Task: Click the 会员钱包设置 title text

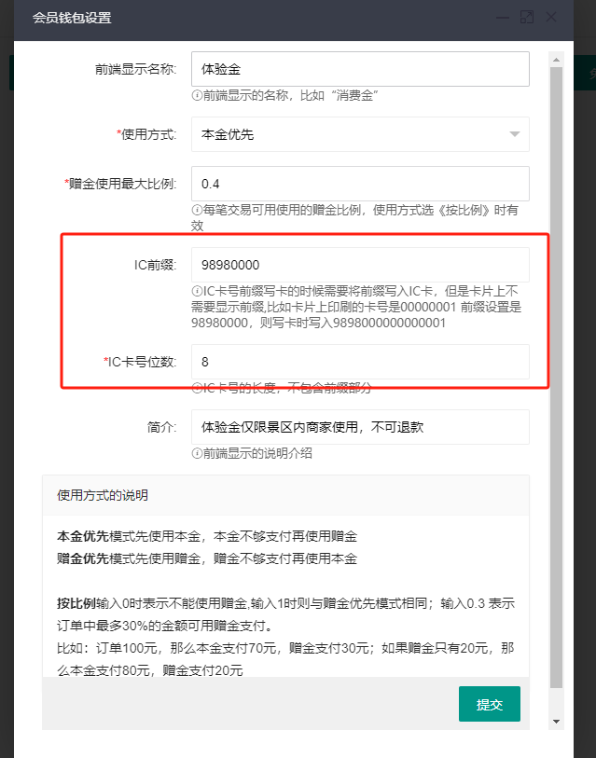Action: 72,18
